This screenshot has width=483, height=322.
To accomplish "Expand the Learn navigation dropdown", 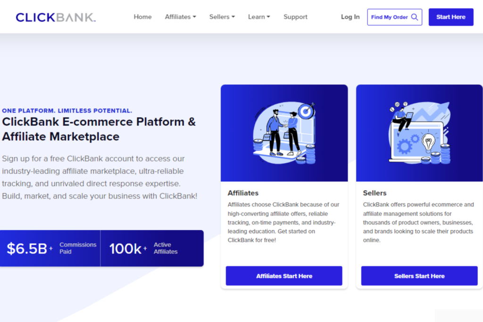I will click(259, 17).
